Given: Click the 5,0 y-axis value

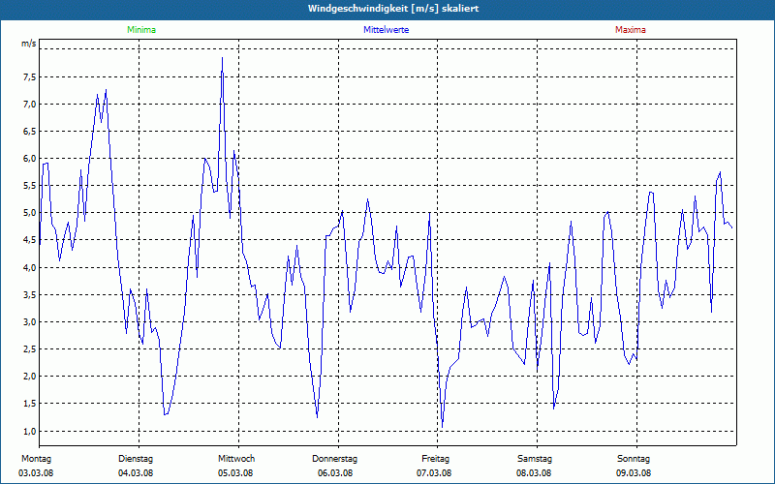Looking at the screenshot, I should (29, 213).
